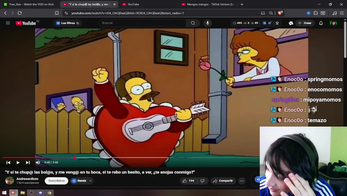Open a new browser tab

(242, 4)
